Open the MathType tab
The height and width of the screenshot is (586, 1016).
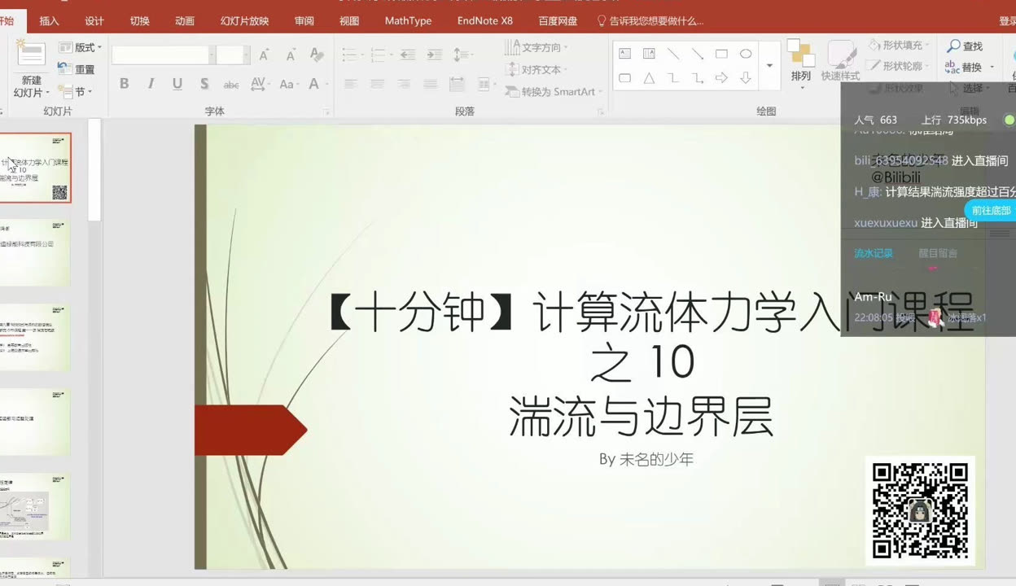click(x=408, y=20)
